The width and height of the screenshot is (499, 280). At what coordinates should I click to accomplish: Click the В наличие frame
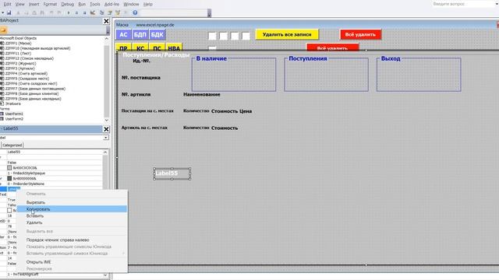(x=234, y=75)
